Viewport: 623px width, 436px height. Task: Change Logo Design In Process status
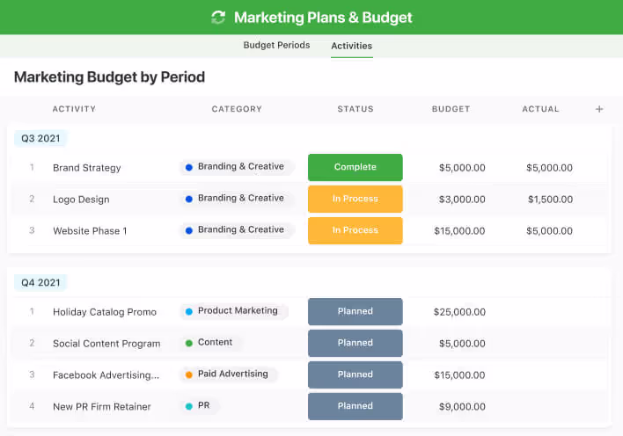[355, 199]
